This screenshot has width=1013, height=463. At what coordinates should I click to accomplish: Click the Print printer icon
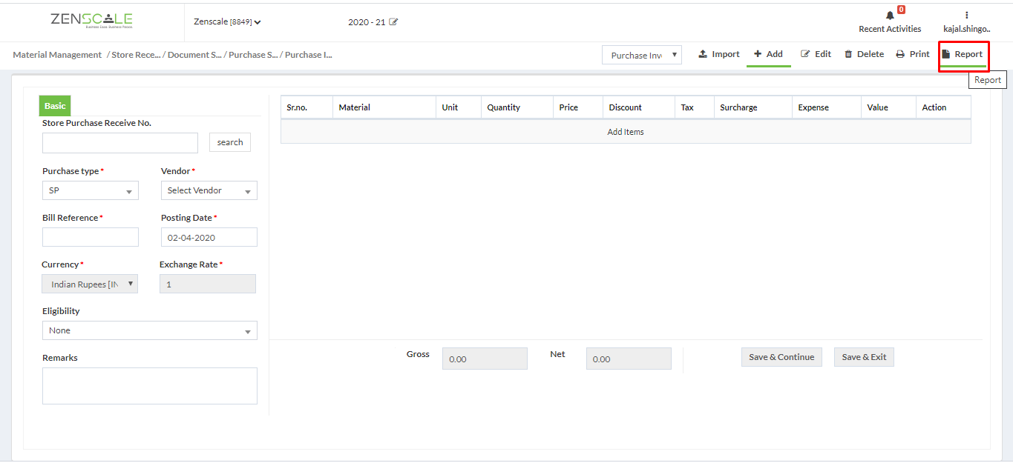(900, 54)
